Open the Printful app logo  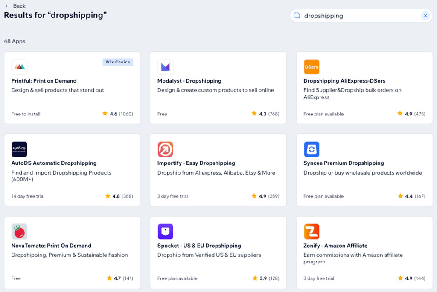tap(19, 67)
